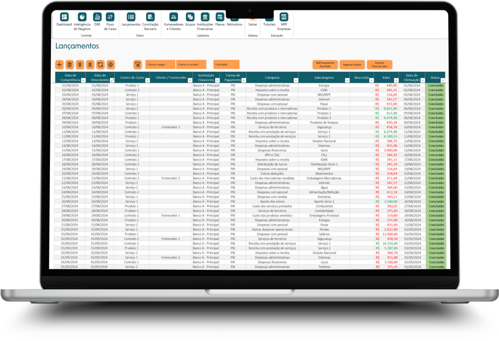The image size is (499, 341).
Task: Click the Importar Extrato button
Action: pyautogui.click(x=352, y=64)
